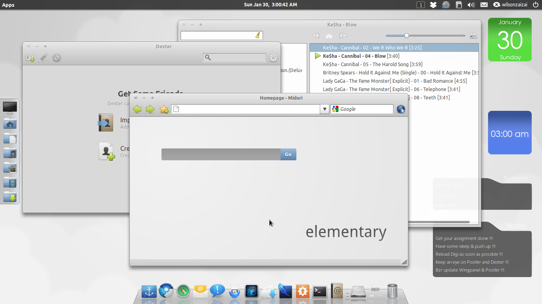The image size is (542, 304).
Task: Open the Apps menu in top panel
Action: 8,5
